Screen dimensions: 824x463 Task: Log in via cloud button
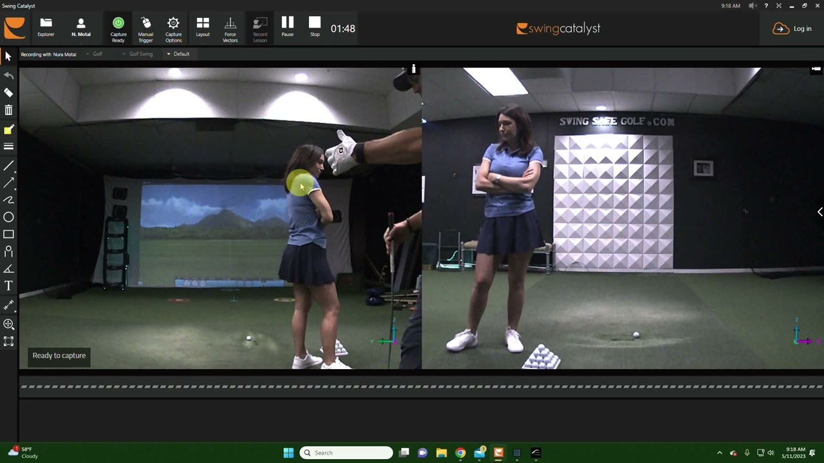click(x=792, y=28)
